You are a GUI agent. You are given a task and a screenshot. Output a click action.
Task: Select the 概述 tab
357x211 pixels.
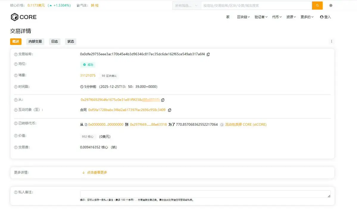tap(16, 41)
